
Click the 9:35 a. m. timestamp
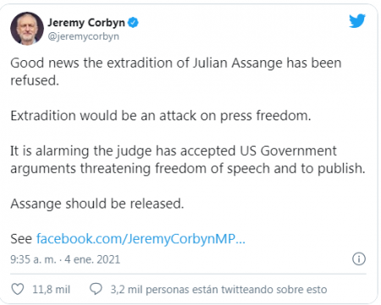[33, 259]
